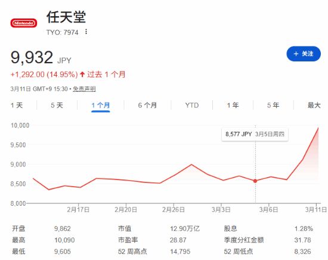
Task: Click the 3月11日 axis date label
Action: pos(316,209)
